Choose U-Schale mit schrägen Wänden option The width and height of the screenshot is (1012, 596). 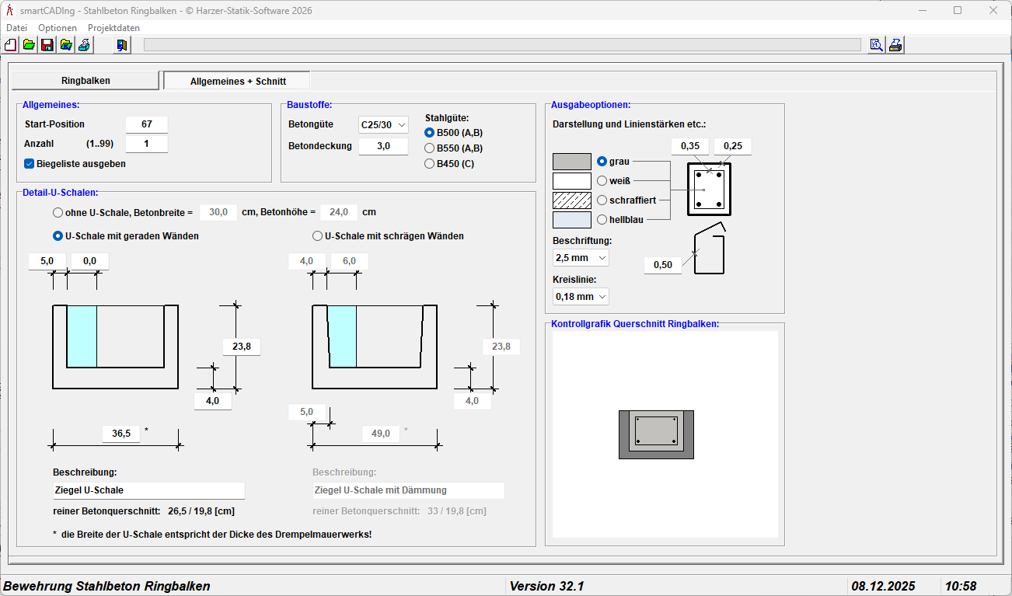(x=317, y=236)
